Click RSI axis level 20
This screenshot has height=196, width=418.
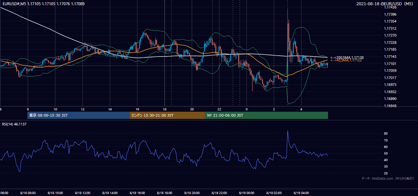(386, 173)
